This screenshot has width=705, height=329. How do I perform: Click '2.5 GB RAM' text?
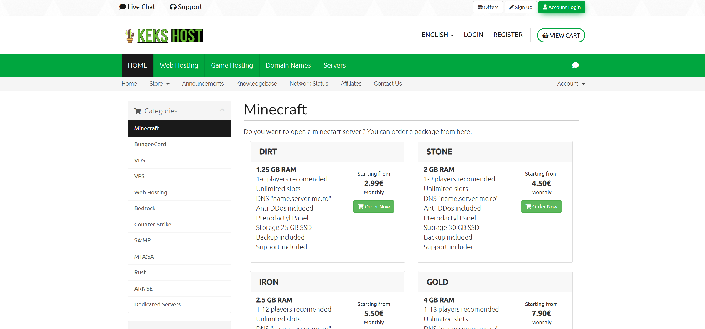point(274,300)
